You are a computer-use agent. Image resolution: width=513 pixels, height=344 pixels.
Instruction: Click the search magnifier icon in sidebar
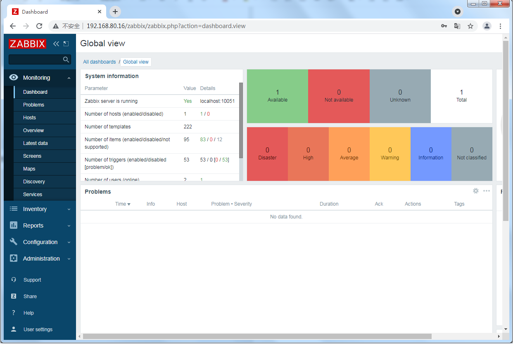pos(66,59)
